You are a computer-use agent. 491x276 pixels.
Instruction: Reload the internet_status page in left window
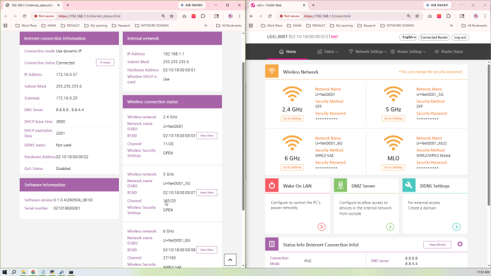click(x=24, y=16)
